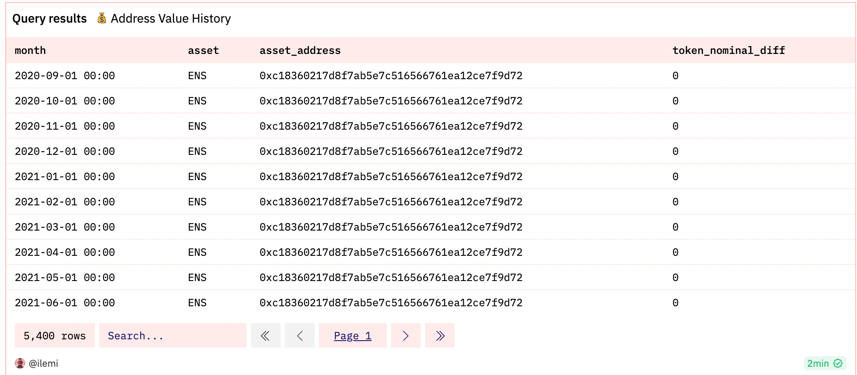This screenshot has height=375, width=857.
Task: Sort the table by the month column header
Action: tap(30, 50)
